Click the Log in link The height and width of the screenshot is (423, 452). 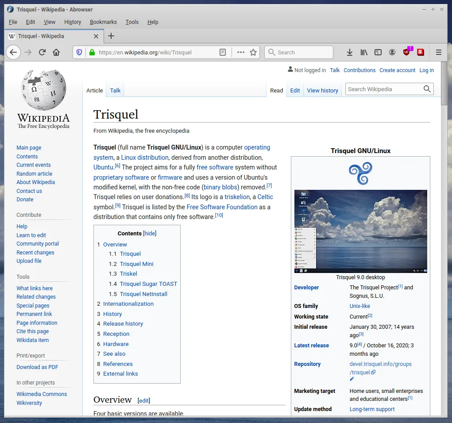426,70
